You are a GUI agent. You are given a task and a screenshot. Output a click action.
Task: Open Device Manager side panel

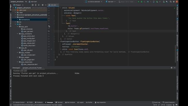point(177,41)
